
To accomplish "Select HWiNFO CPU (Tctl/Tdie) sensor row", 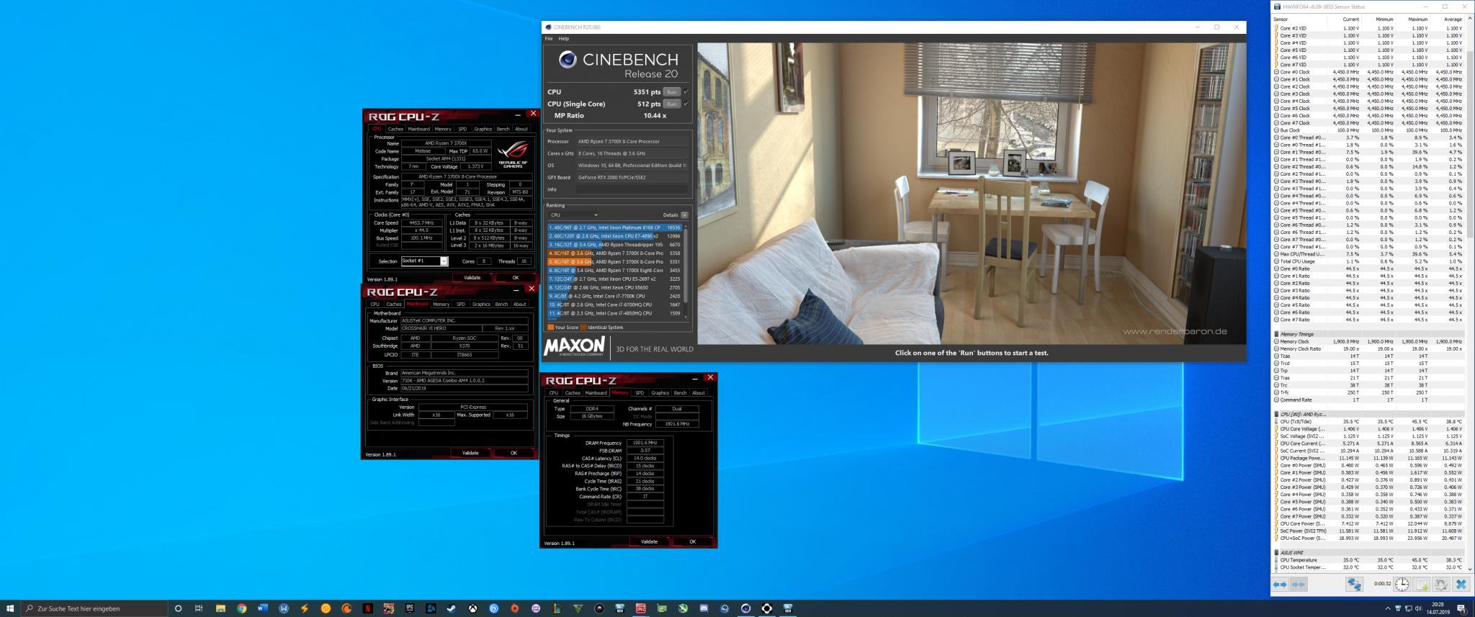I will 1368,422.
